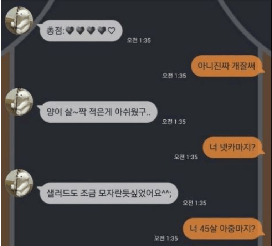Tap the fourth filled heart in the rating
The height and width of the screenshot is (246, 272).
[x=102, y=31]
